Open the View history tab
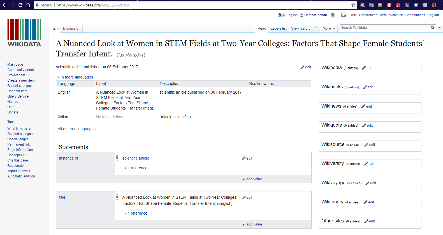 click(x=300, y=29)
